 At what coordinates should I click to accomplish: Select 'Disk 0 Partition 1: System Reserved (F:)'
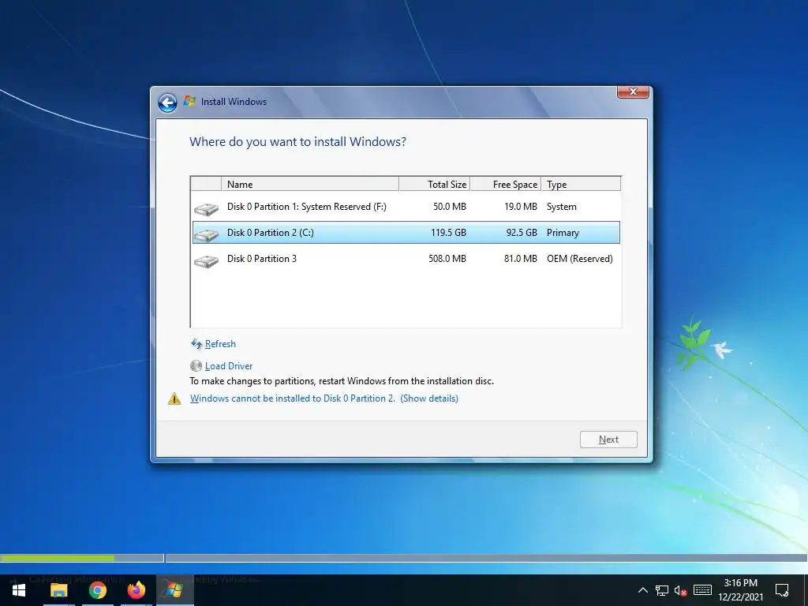point(307,207)
